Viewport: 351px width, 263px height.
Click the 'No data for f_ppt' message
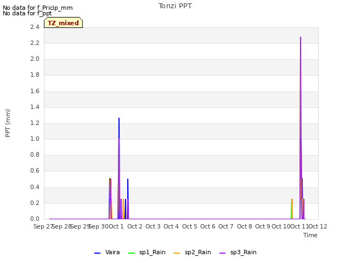point(27,13)
